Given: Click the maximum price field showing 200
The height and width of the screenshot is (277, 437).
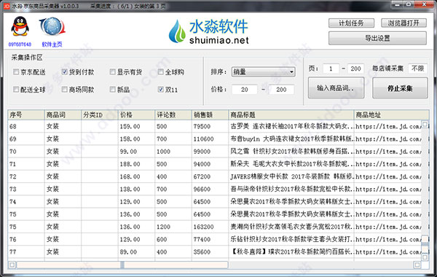Looking at the screenshot, I should [281, 90].
